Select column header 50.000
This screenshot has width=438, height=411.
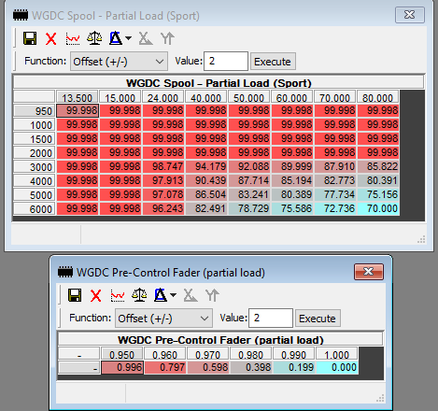(249, 97)
